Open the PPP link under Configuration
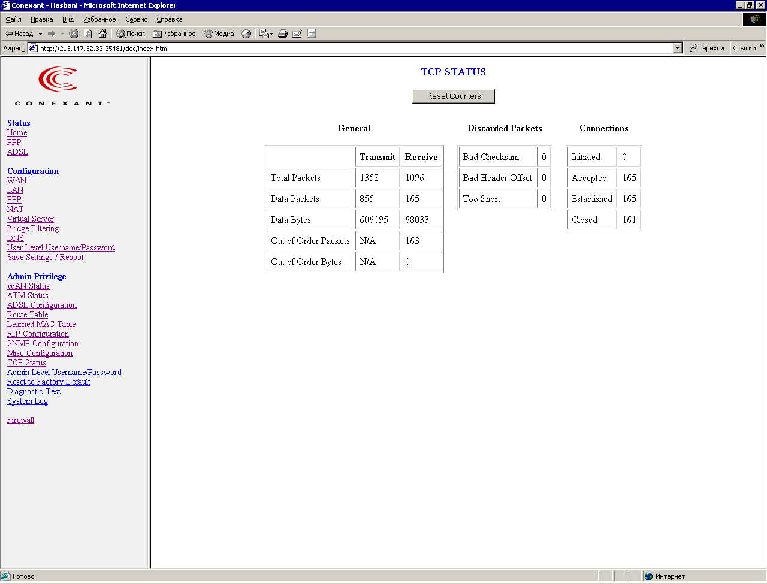 14,199
